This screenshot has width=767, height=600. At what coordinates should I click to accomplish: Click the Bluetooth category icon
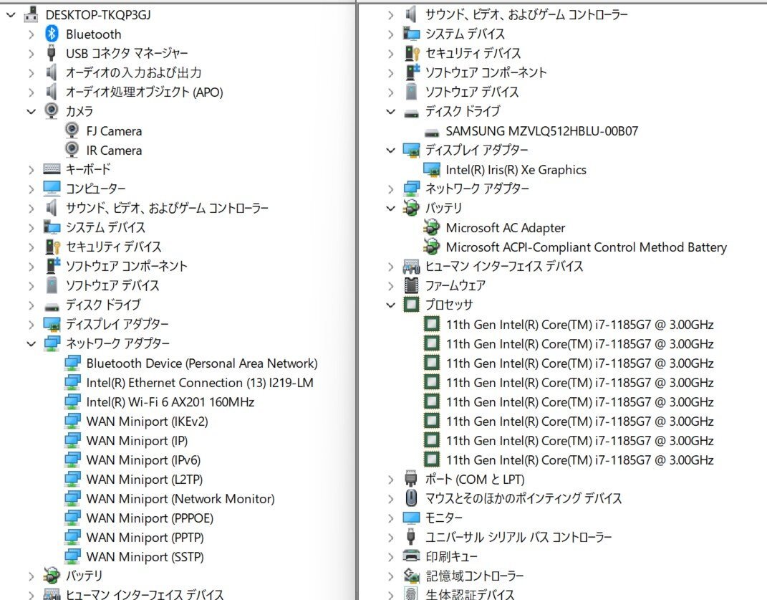click(52, 34)
